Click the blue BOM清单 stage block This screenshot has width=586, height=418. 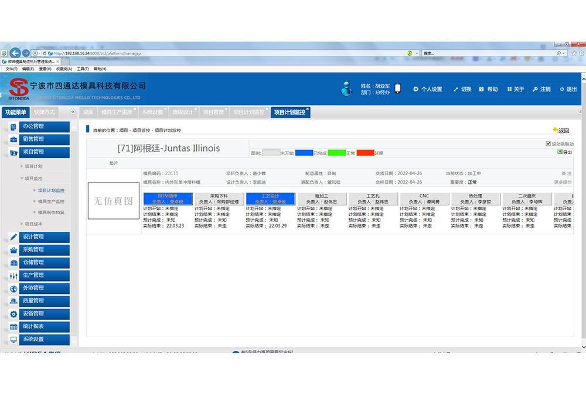tap(168, 198)
